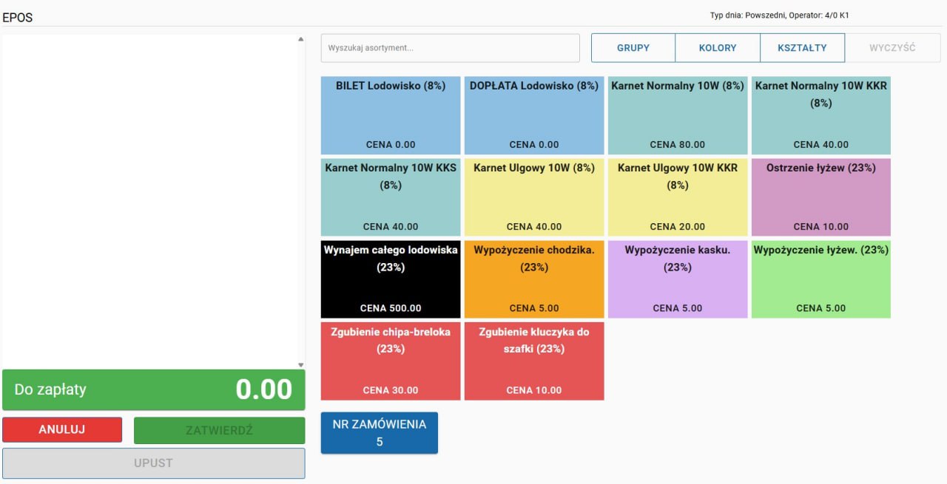Viewport: 947px width, 484px height.
Task: Choose Karnet Normalny 10W KKR
Action: tap(820, 115)
